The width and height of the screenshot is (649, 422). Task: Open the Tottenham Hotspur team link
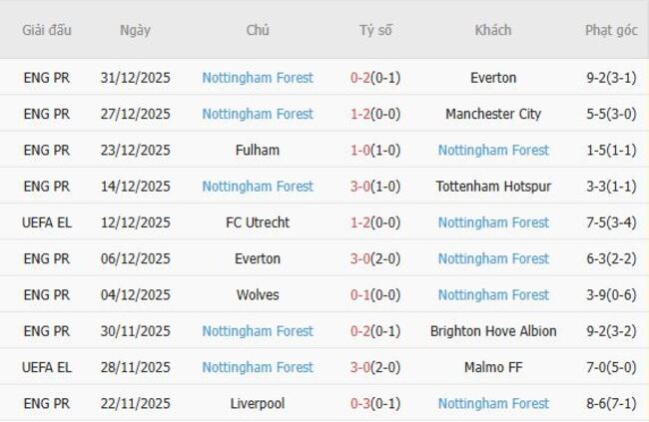tap(493, 187)
